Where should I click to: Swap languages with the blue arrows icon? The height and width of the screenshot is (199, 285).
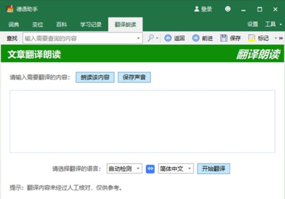tap(150, 169)
